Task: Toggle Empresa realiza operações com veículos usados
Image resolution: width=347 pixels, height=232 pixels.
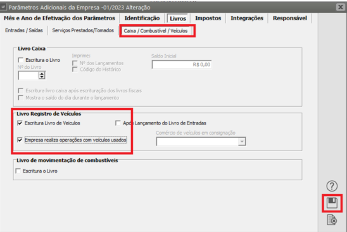Action: 20,140
